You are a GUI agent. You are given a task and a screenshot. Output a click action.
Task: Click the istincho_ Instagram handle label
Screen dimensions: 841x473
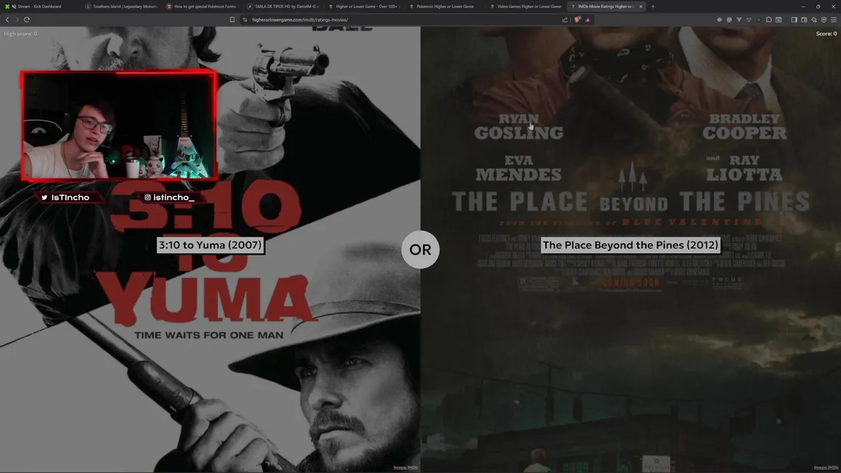click(170, 197)
